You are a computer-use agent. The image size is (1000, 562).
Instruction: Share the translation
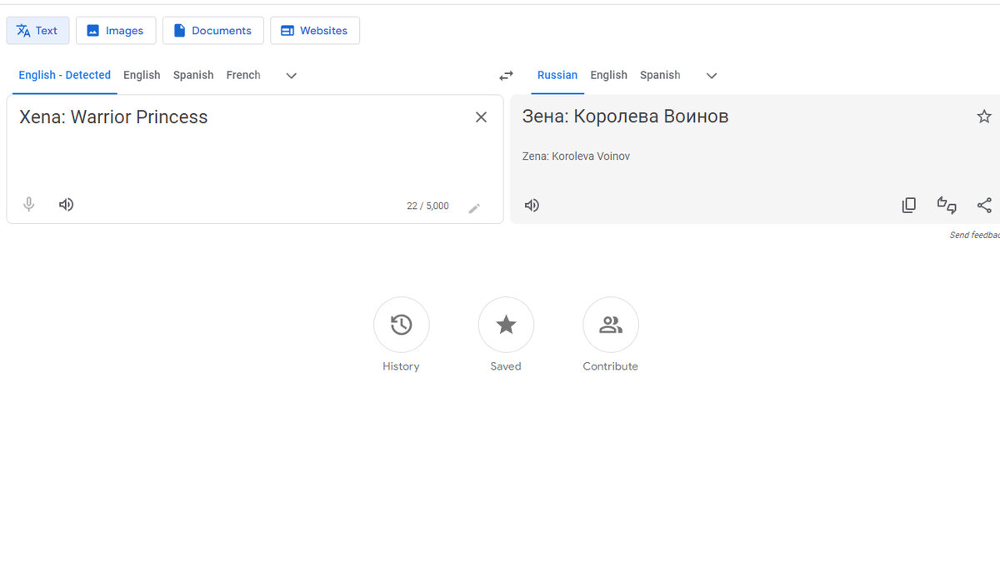(x=984, y=206)
